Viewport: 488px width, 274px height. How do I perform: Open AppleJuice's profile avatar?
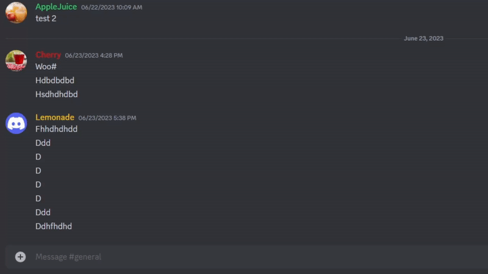[x=16, y=12]
